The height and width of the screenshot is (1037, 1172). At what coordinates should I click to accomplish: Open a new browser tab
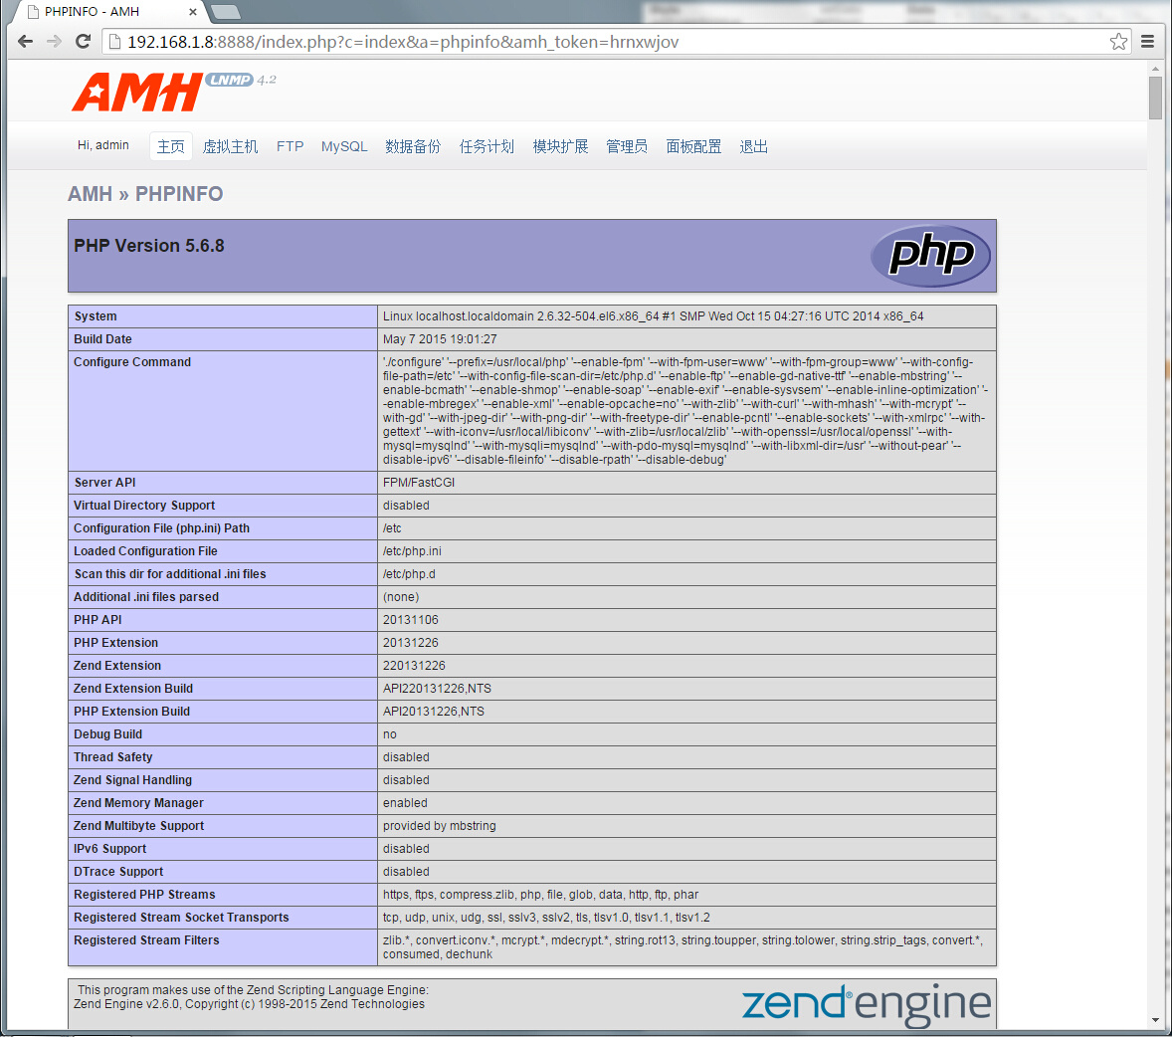pyautogui.click(x=226, y=13)
